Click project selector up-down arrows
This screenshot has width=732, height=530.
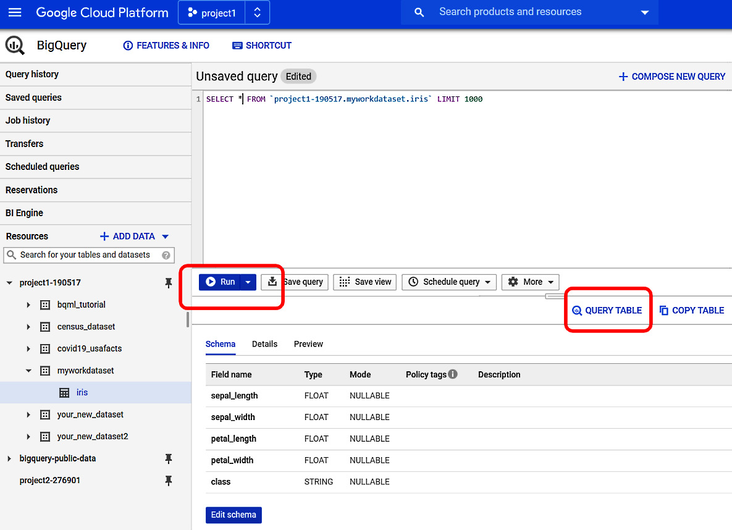click(x=257, y=12)
